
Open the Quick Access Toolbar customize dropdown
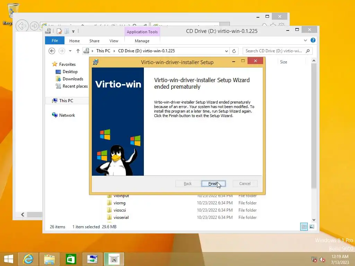(73, 32)
